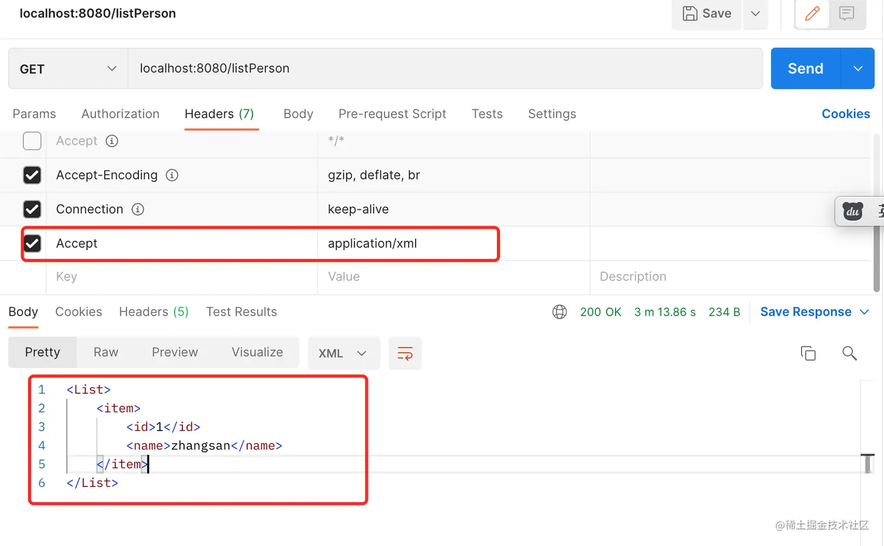The width and height of the screenshot is (884, 546).
Task: Switch to the Authorization tab
Action: click(x=120, y=114)
